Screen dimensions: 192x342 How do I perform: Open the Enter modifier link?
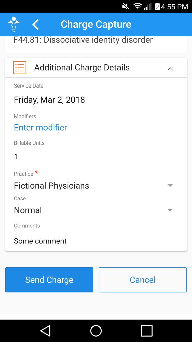pyautogui.click(x=40, y=127)
